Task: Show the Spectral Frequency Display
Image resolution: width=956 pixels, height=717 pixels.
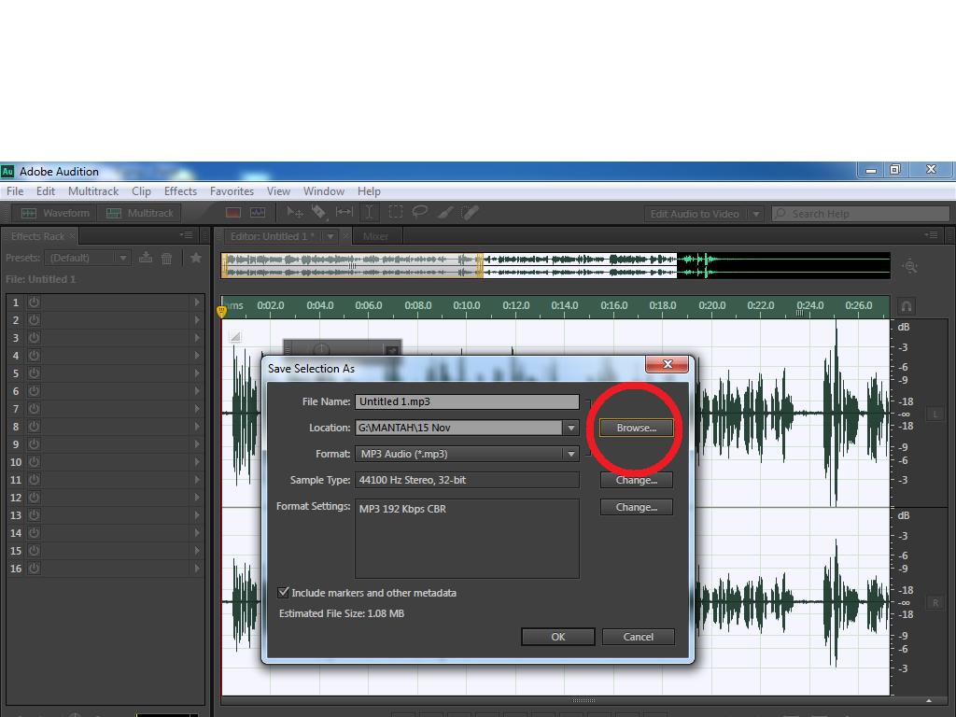Action: pos(233,213)
